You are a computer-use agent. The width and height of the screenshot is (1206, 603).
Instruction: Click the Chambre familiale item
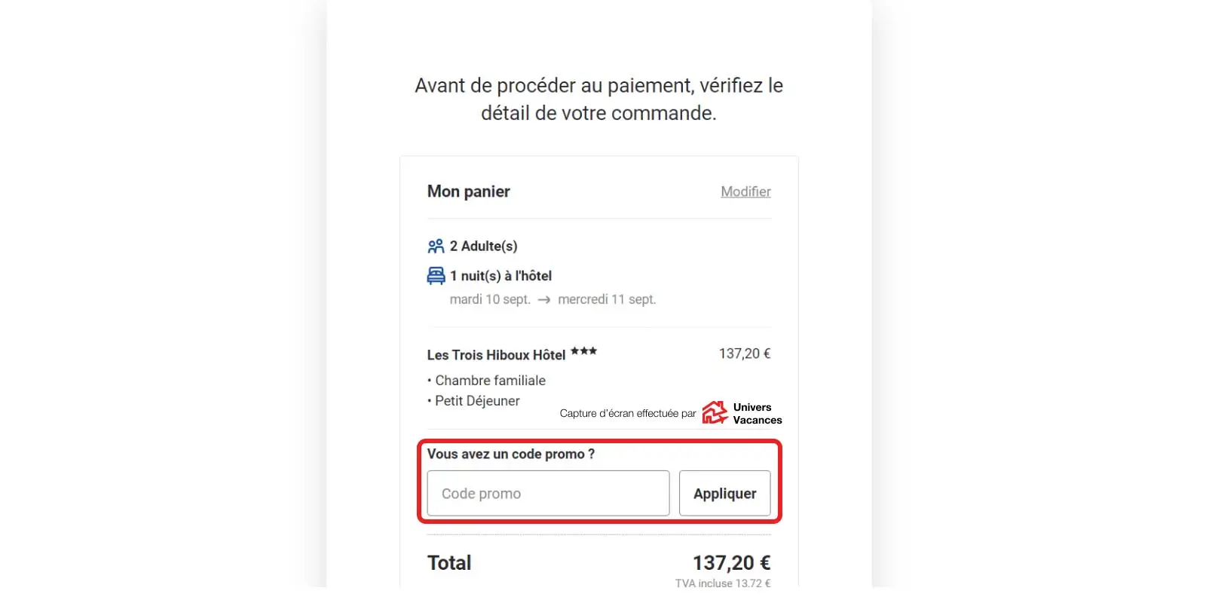[x=490, y=381]
